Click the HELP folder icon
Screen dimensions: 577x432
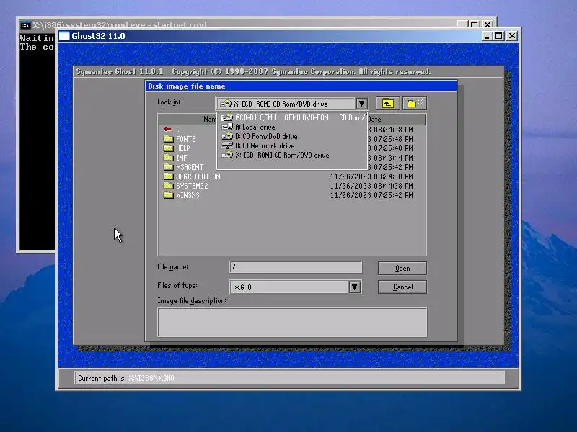pos(168,148)
